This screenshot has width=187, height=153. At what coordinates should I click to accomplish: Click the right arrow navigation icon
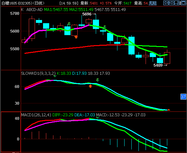point(171,3)
